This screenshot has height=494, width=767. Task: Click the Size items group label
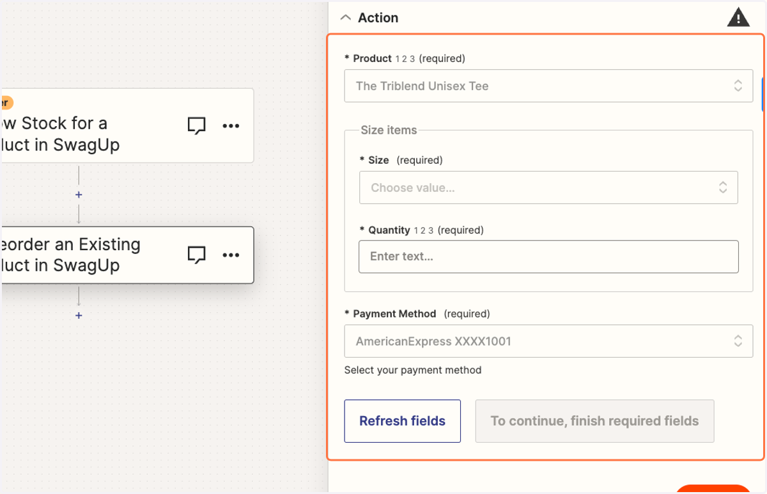(x=389, y=130)
